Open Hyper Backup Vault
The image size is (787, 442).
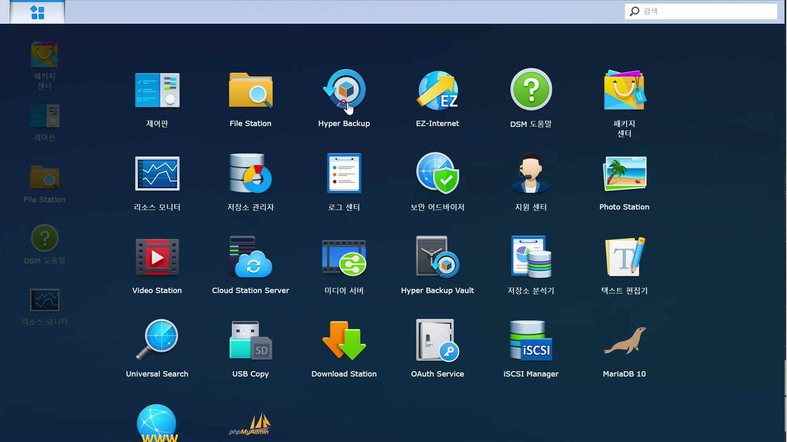(437, 257)
